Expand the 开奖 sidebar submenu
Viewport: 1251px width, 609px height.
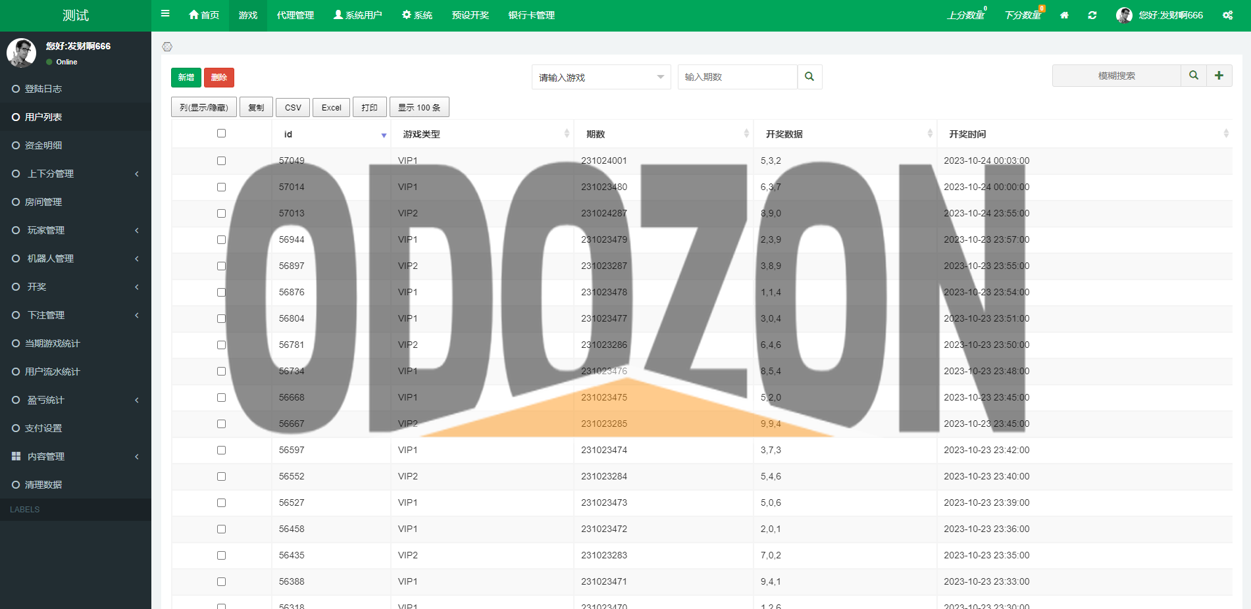pos(76,287)
